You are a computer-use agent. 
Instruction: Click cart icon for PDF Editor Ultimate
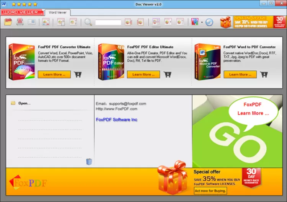167,74
